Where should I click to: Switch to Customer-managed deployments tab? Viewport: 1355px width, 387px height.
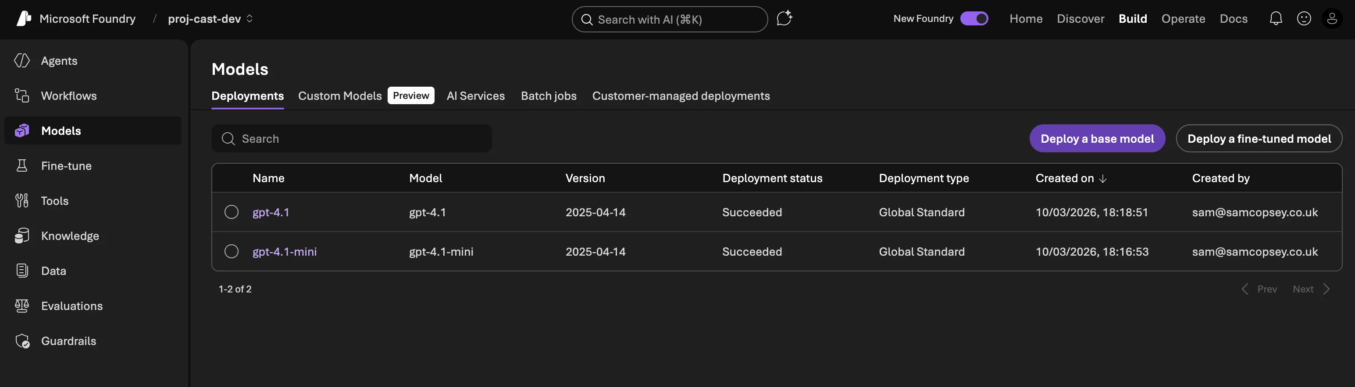681,96
